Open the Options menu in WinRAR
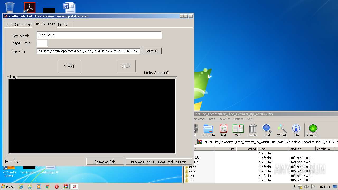 238,119
